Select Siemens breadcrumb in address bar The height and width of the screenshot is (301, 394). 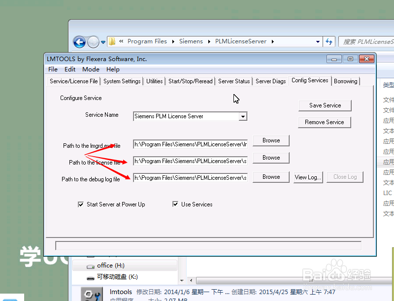(x=191, y=41)
